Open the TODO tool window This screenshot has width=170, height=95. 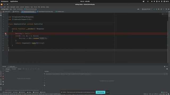[x=15, y=92]
